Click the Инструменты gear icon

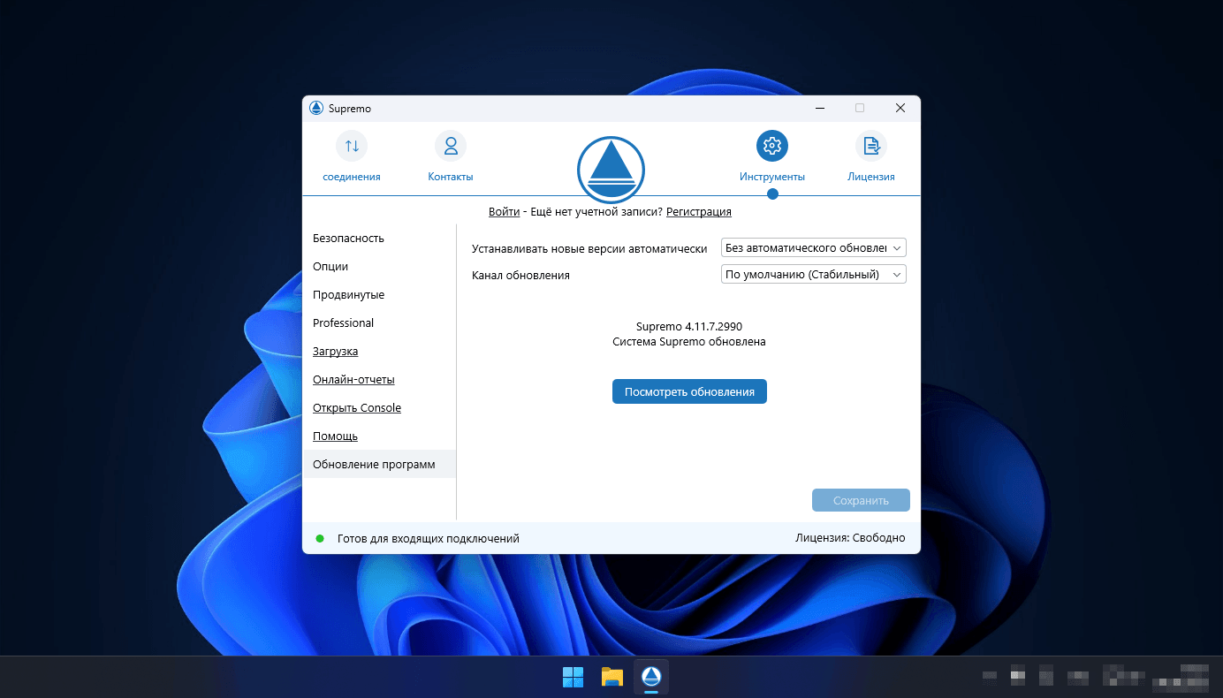(x=772, y=146)
